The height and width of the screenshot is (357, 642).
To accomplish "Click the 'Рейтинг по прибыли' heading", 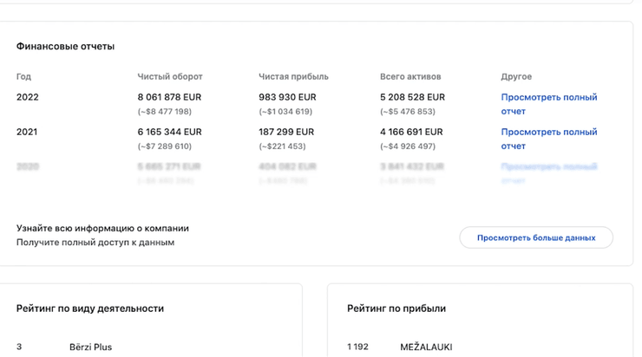I will 396,308.
